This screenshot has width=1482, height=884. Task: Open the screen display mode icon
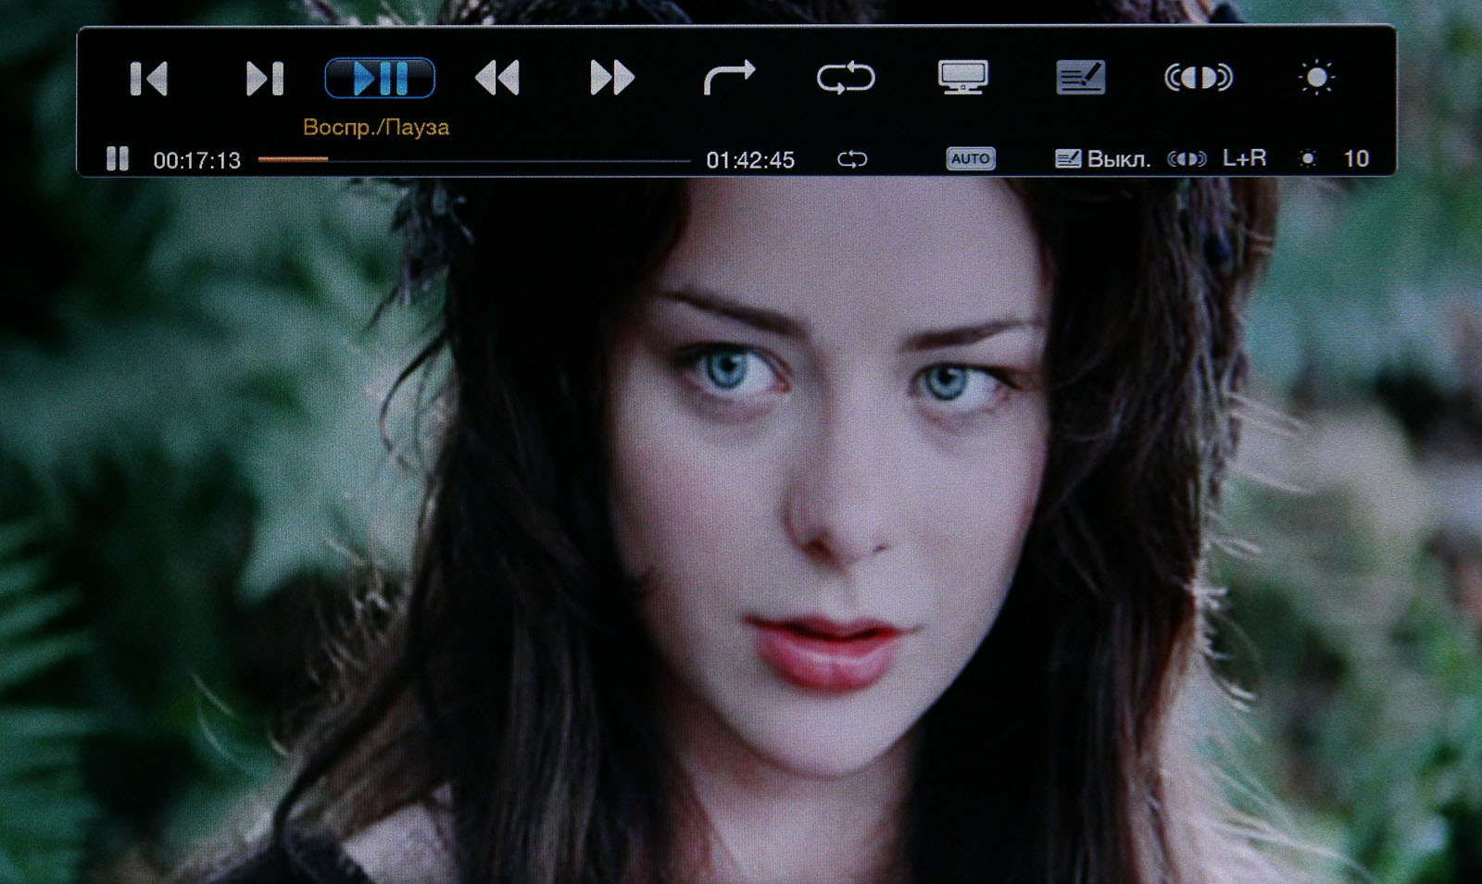(x=963, y=79)
